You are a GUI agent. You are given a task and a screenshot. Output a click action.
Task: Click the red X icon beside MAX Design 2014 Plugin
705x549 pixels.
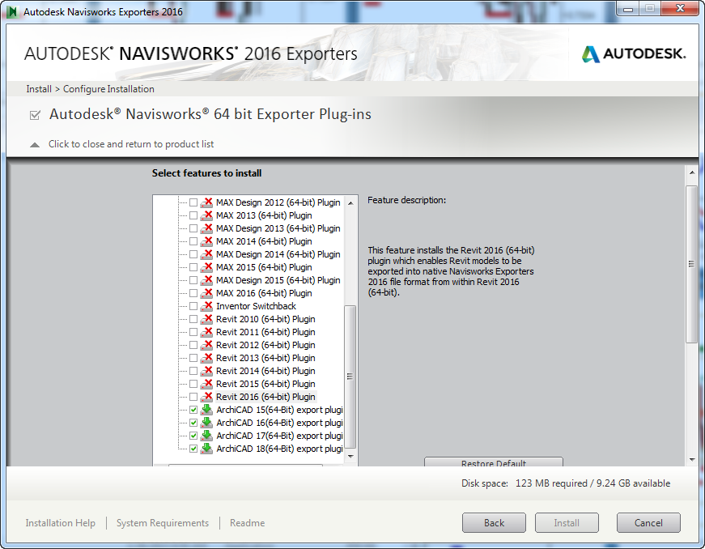(206, 254)
